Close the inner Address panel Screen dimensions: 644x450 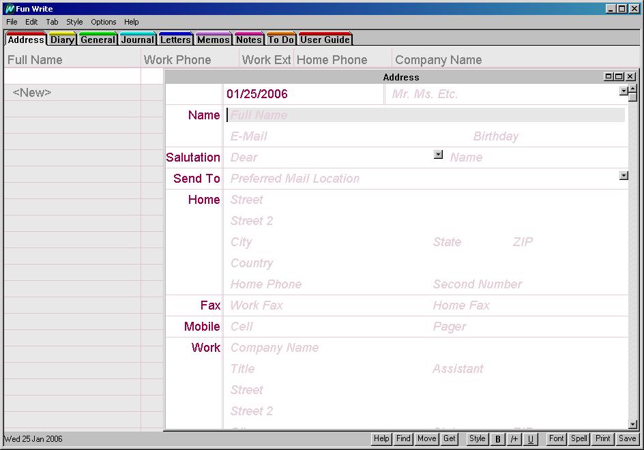[x=630, y=76]
